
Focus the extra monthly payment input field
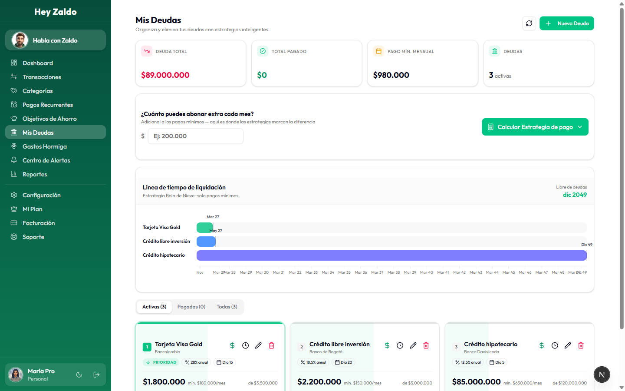click(196, 136)
